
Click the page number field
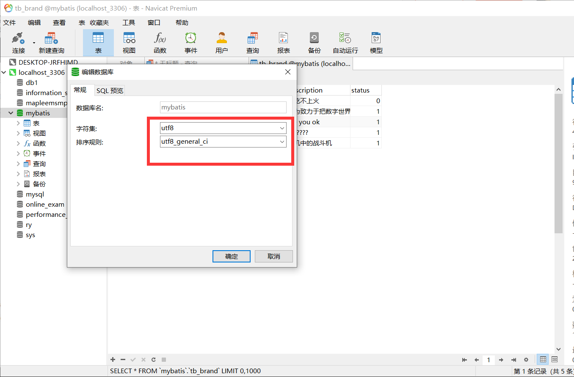pos(488,360)
